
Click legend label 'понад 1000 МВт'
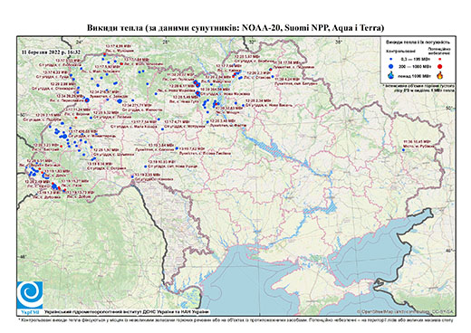(414, 75)
